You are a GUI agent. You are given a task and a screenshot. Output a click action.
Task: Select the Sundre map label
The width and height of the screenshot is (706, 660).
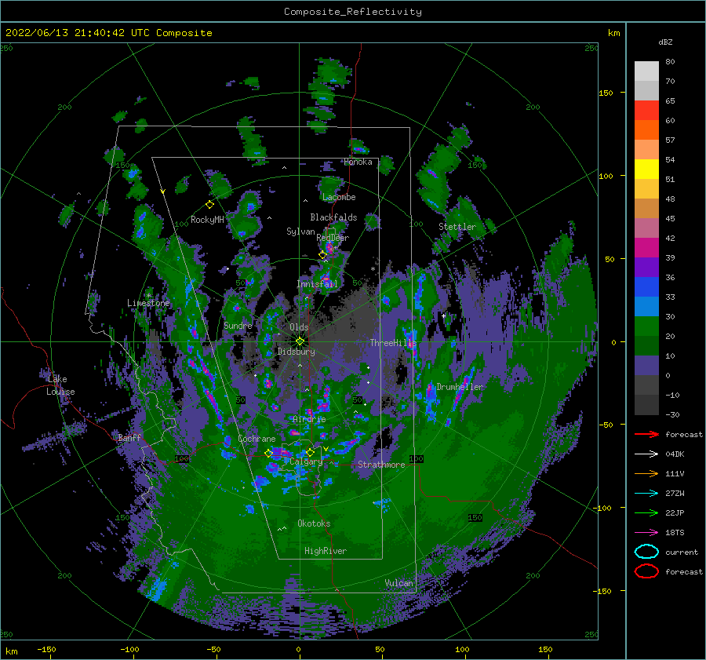click(238, 325)
